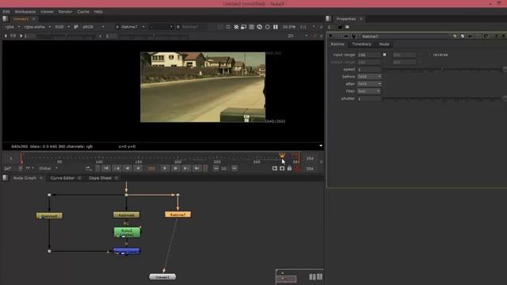Open the sRGB viewer process dropdown
507x285 pixels.
pyautogui.click(x=93, y=27)
